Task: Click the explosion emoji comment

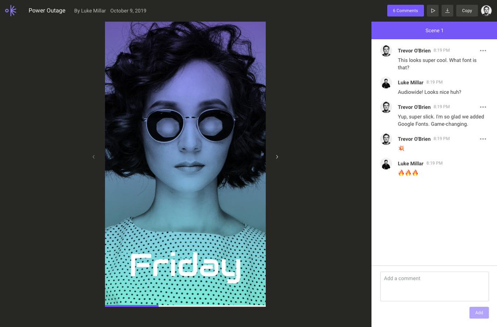Action: pos(401,148)
